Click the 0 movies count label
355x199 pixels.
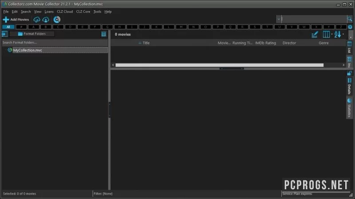(x=123, y=35)
